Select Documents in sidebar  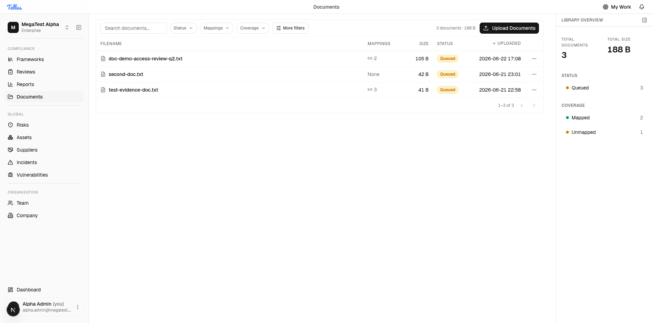tap(44, 97)
